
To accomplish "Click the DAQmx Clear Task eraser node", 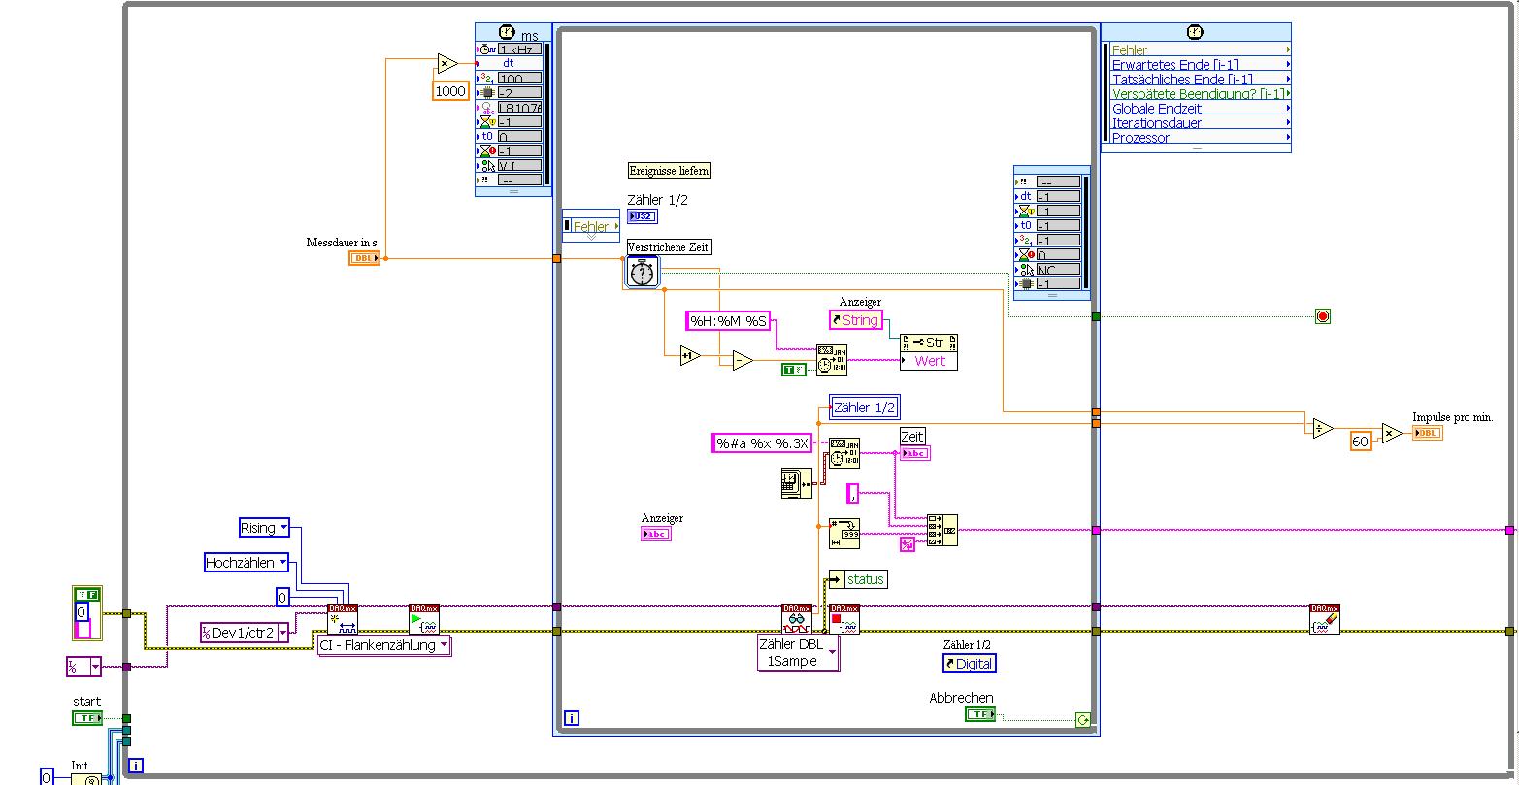I will (1325, 619).
